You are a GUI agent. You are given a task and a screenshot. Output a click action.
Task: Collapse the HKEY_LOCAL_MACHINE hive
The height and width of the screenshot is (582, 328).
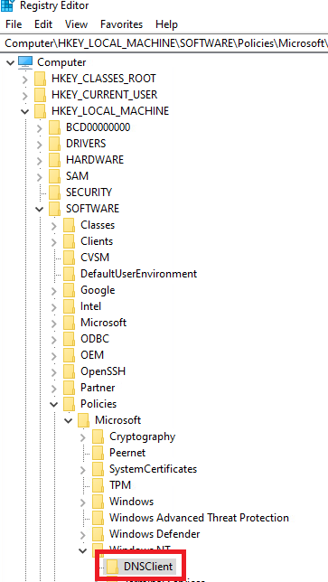tap(25, 111)
